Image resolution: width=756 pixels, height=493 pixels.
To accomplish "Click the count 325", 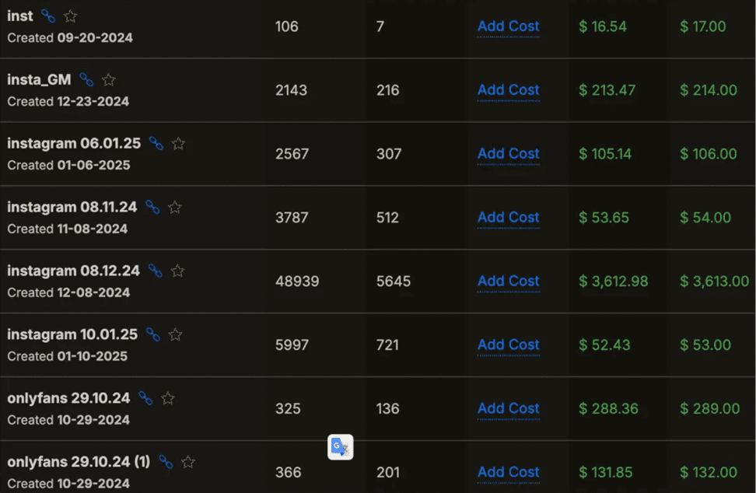I will [x=288, y=409].
